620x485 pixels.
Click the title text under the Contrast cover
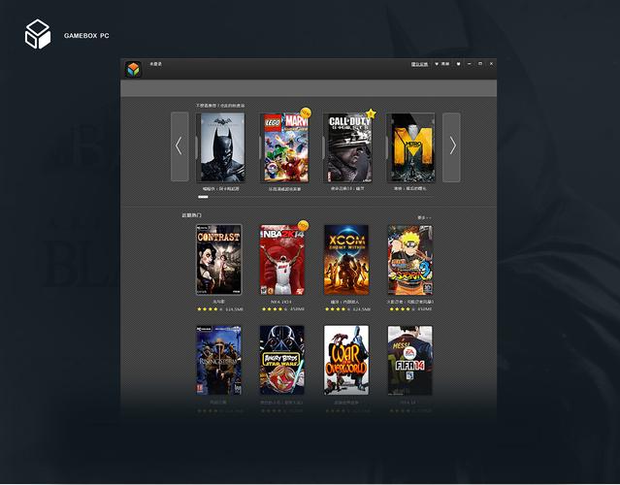(x=218, y=302)
